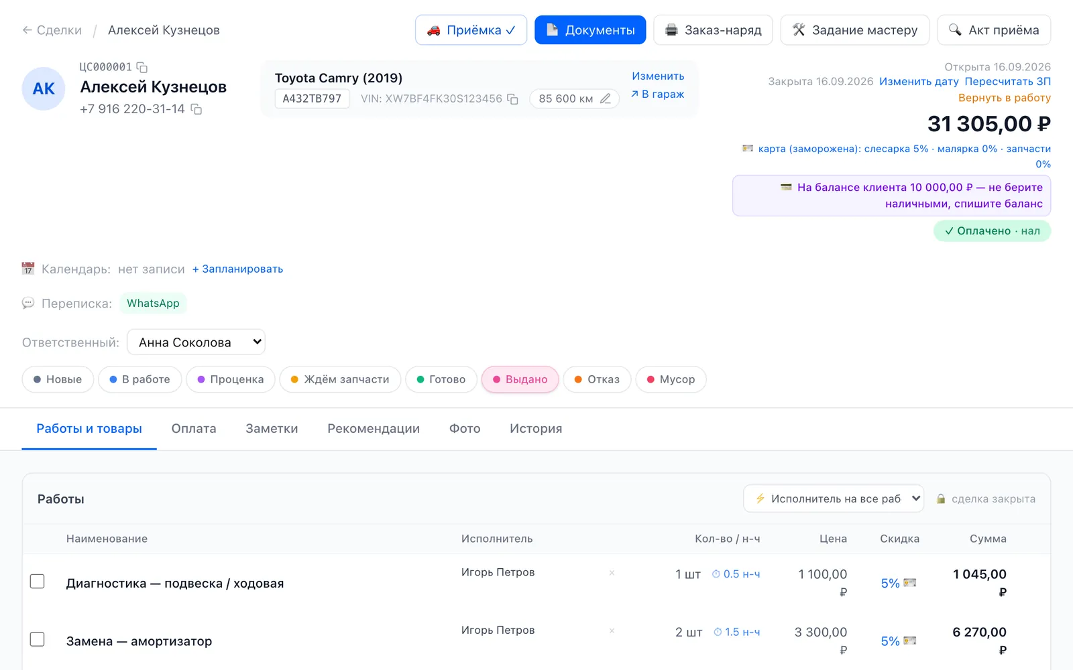
Task: Remove Игорь Петров from Диагностика row
Action: 612,573
